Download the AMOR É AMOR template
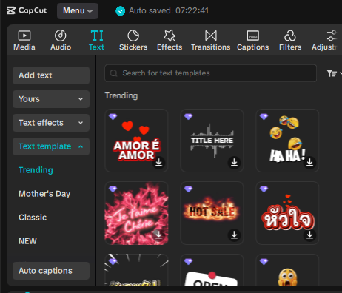This screenshot has width=342, height=293. tap(158, 162)
